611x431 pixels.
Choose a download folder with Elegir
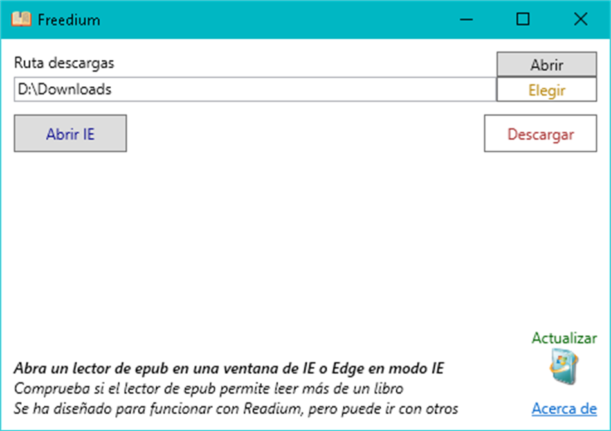coord(546,89)
